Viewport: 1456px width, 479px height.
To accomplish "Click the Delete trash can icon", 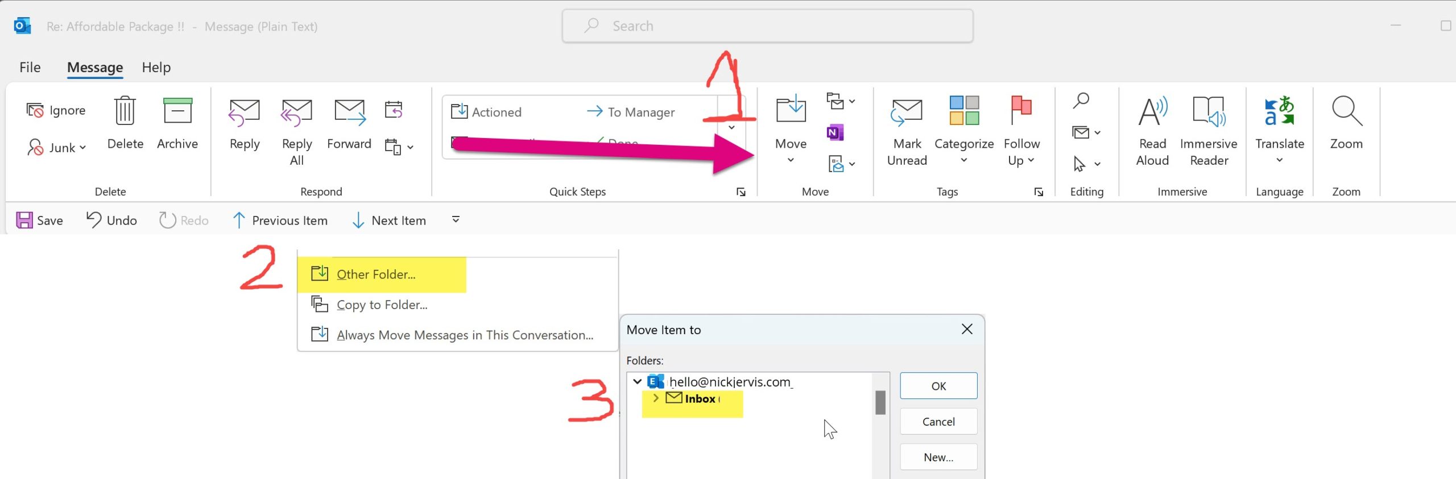I will point(125,111).
